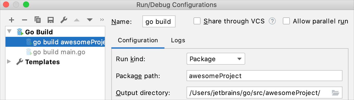Collapse the Go Build tree node
354x100 pixels.
coord(10,32)
